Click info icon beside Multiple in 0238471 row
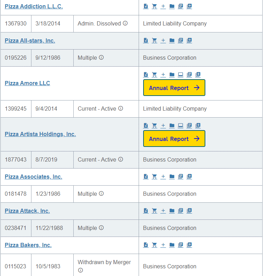The height and width of the screenshot is (276, 264). [x=101, y=228]
